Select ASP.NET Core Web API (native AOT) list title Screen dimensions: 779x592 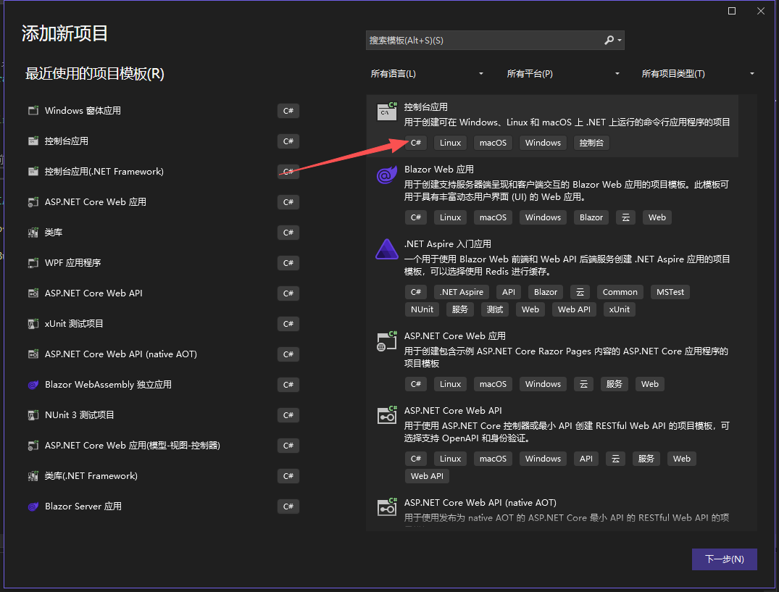coord(480,503)
